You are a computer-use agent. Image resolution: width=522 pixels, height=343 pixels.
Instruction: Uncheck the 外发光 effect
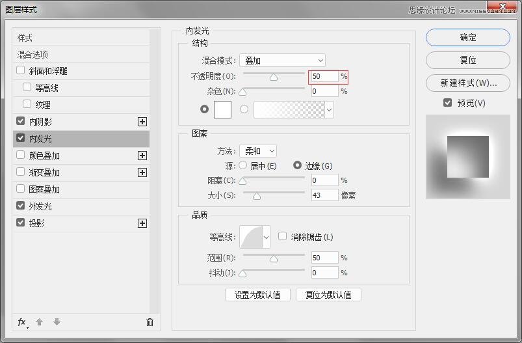(21, 206)
